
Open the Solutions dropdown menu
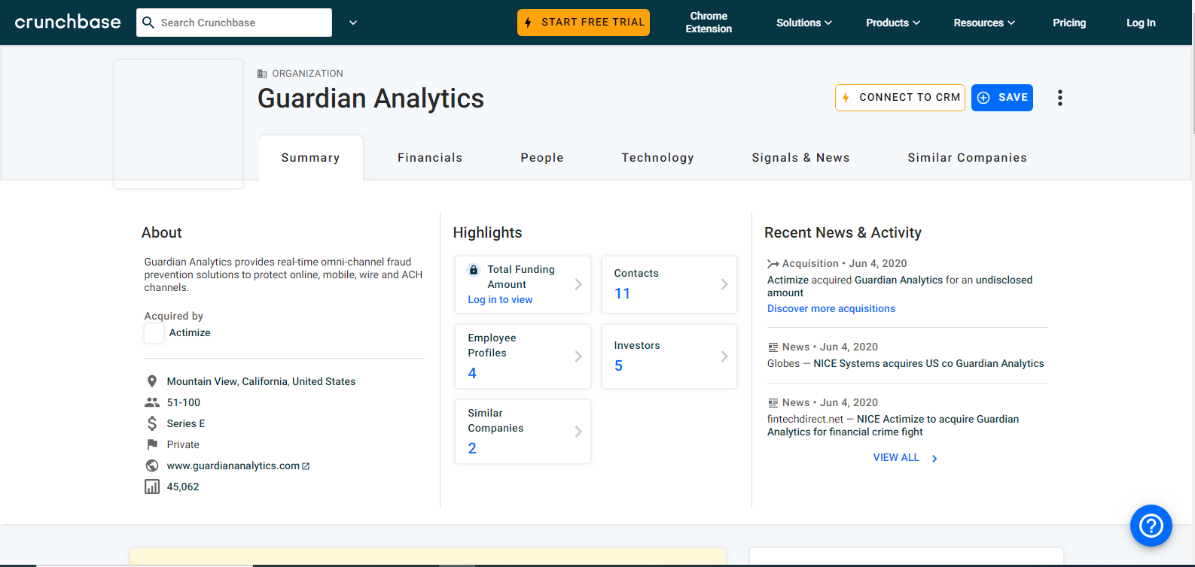click(x=804, y=23)
